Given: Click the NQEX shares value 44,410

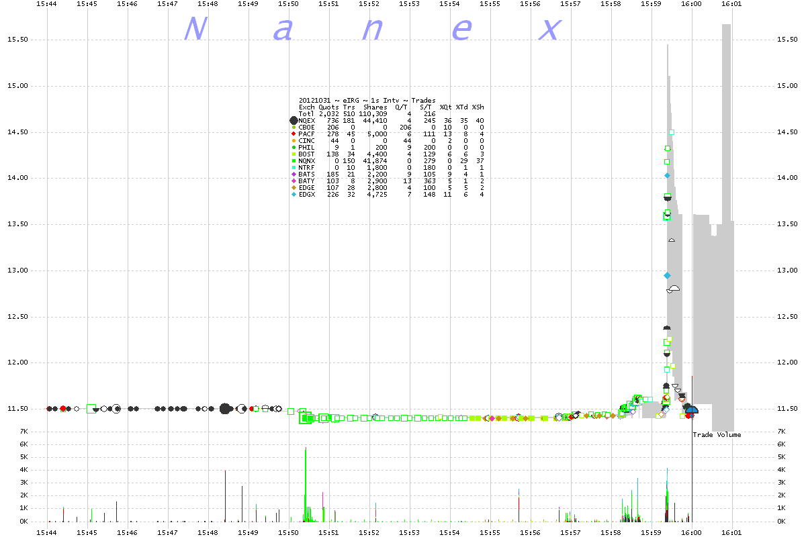Looking at the screenshot, I should (x=376, y=121).
